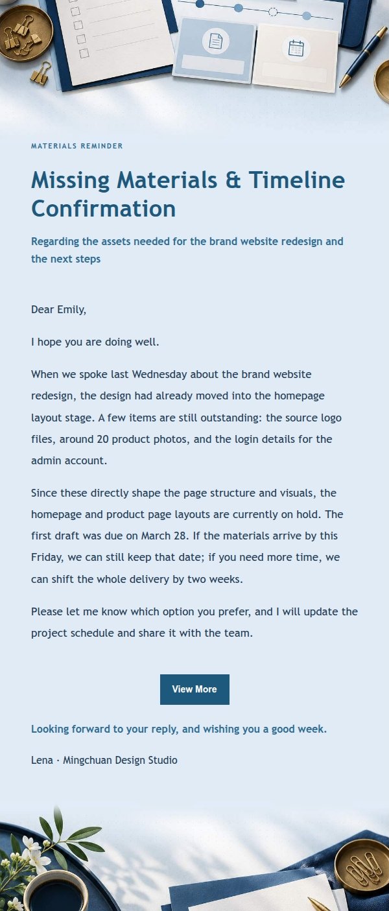Image resolution: width=389 pixels, height=911 pixels.
Task: Click the subtitle about brand website redesign assets
Action: [187, 250]
